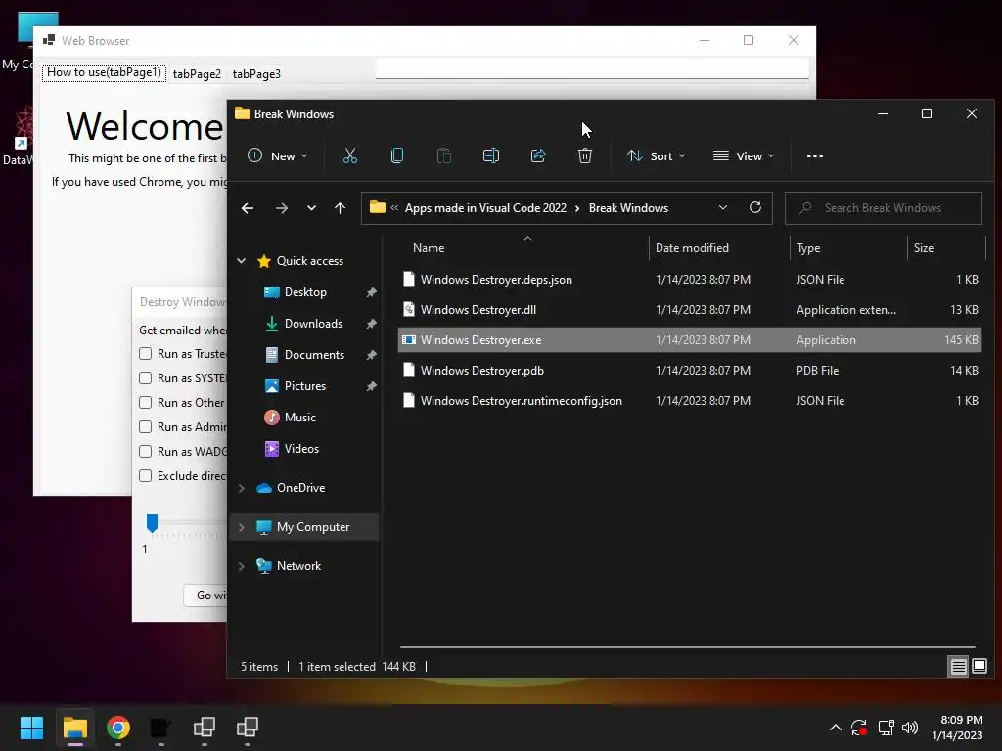Click the Windows Destroyer.exe file icon
This screenshot has width=1002, height=751.
[409, 339]
